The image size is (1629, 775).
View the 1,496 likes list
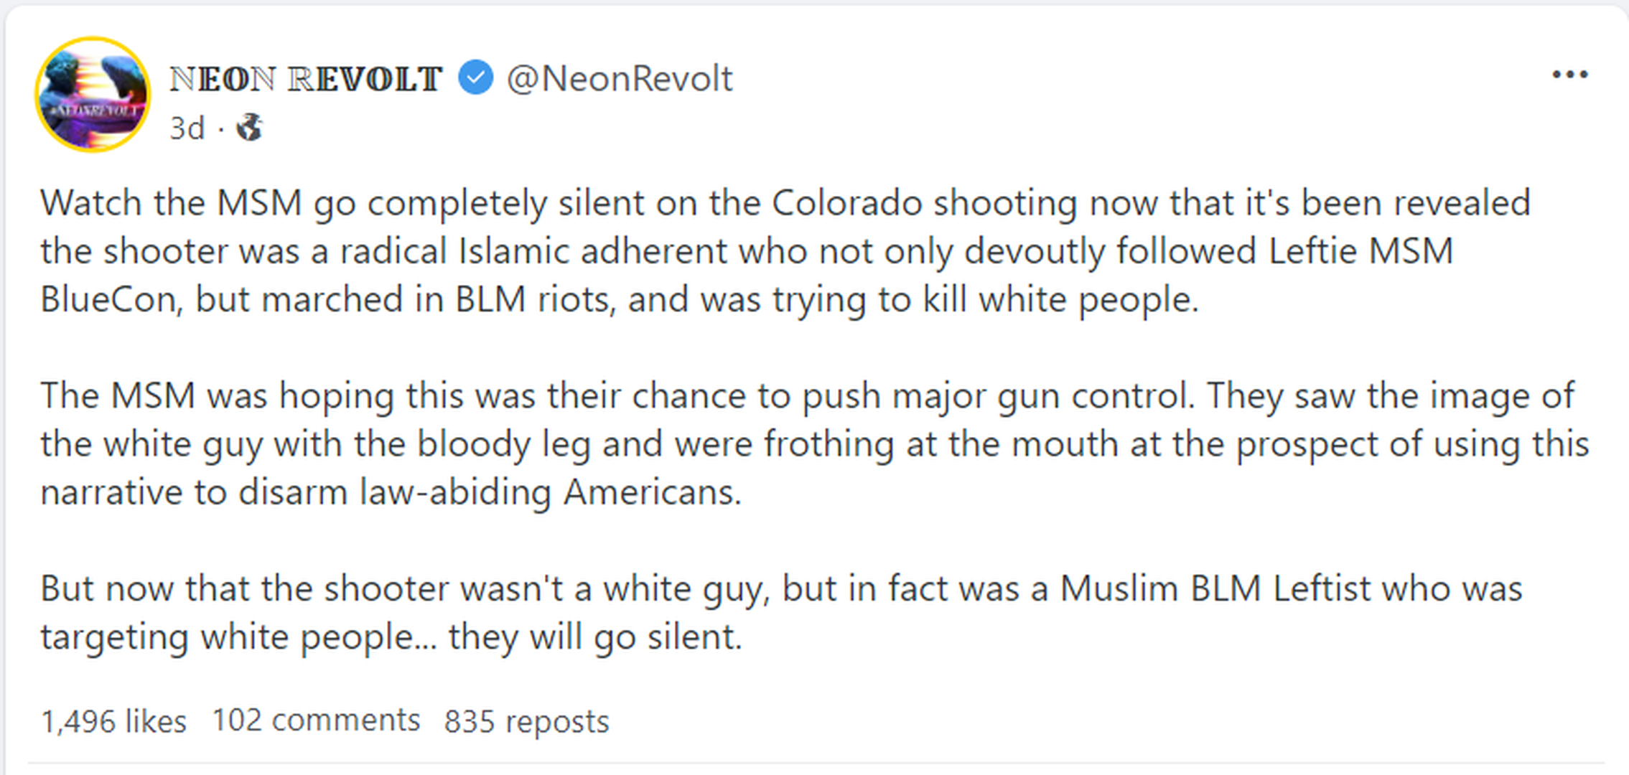tap(113, 721)
